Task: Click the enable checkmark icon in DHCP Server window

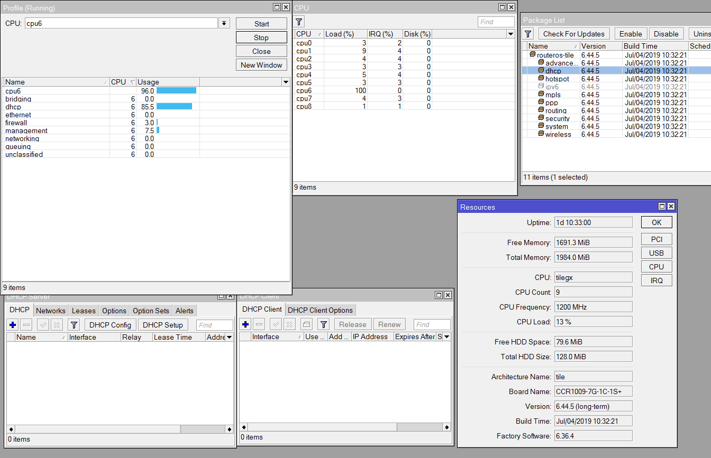Action: pyautogui.click(x=43, y=325)
